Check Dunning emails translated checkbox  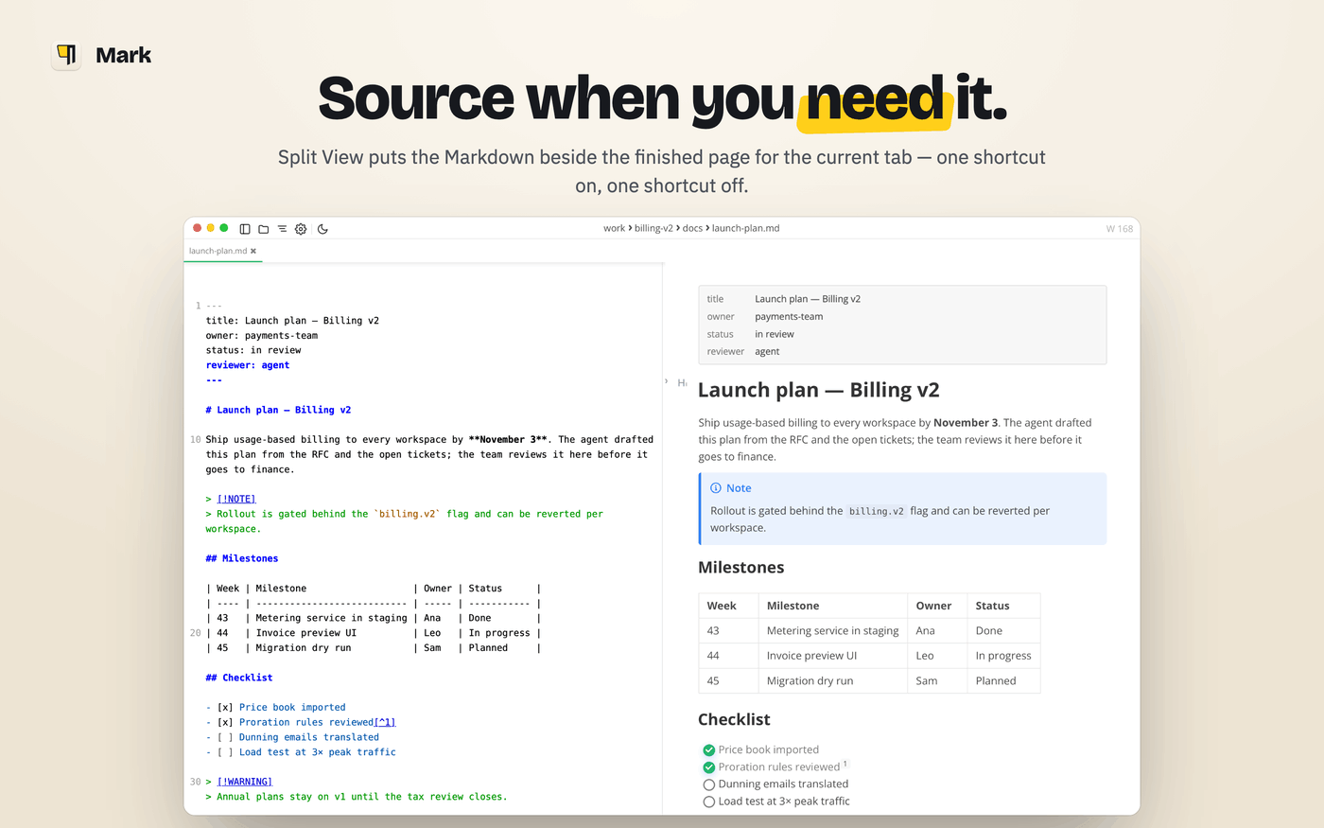point(708,784)
